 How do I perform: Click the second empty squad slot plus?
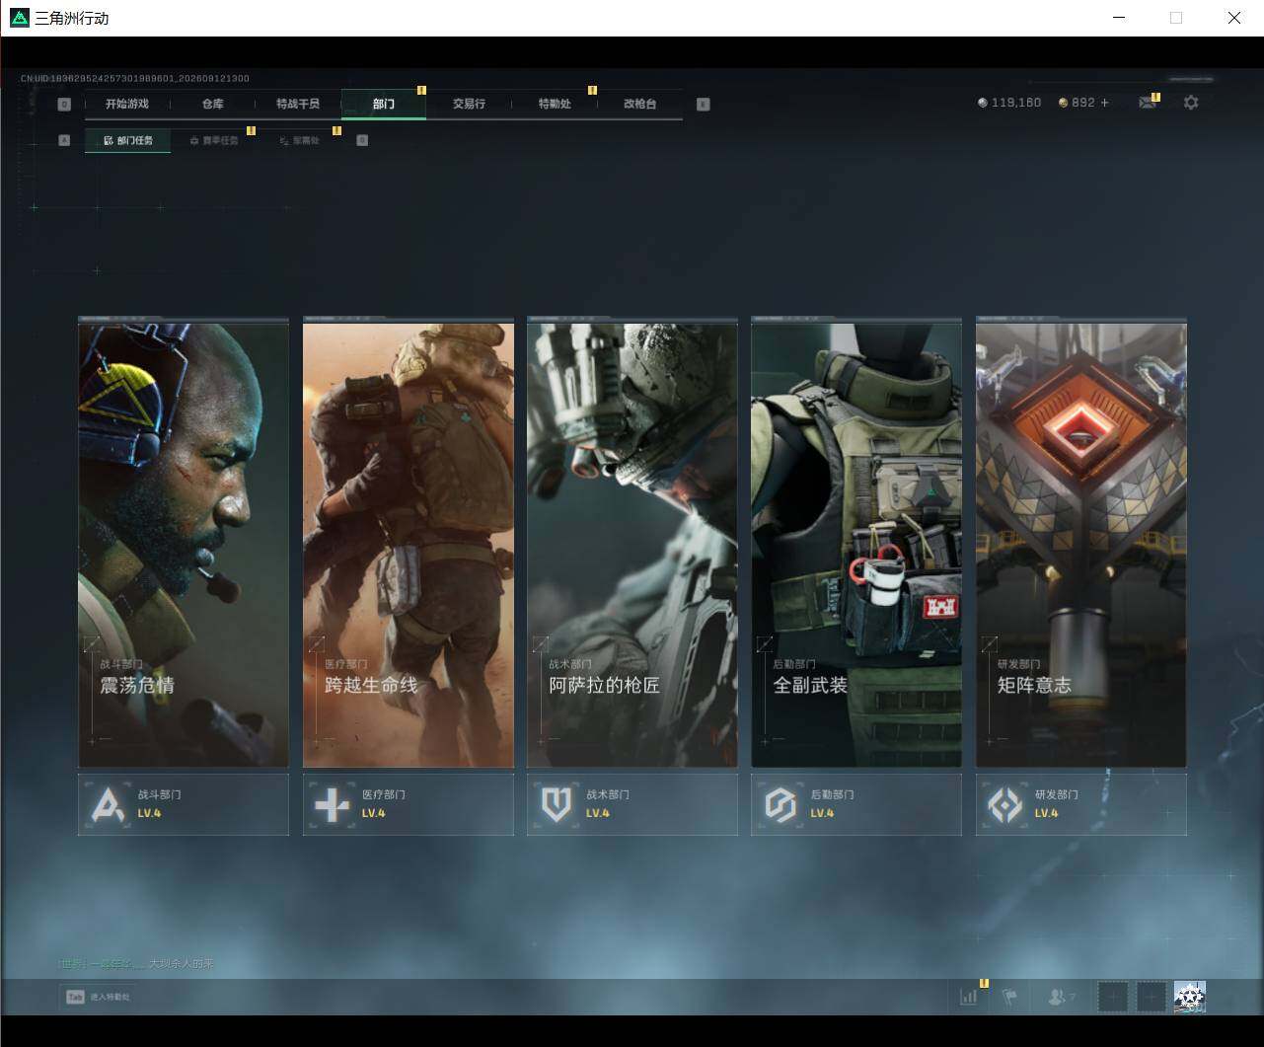[1152, 997]
